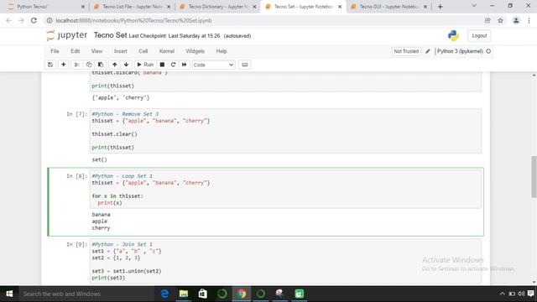Click the kernel idle circle indicator

point(488,51)
